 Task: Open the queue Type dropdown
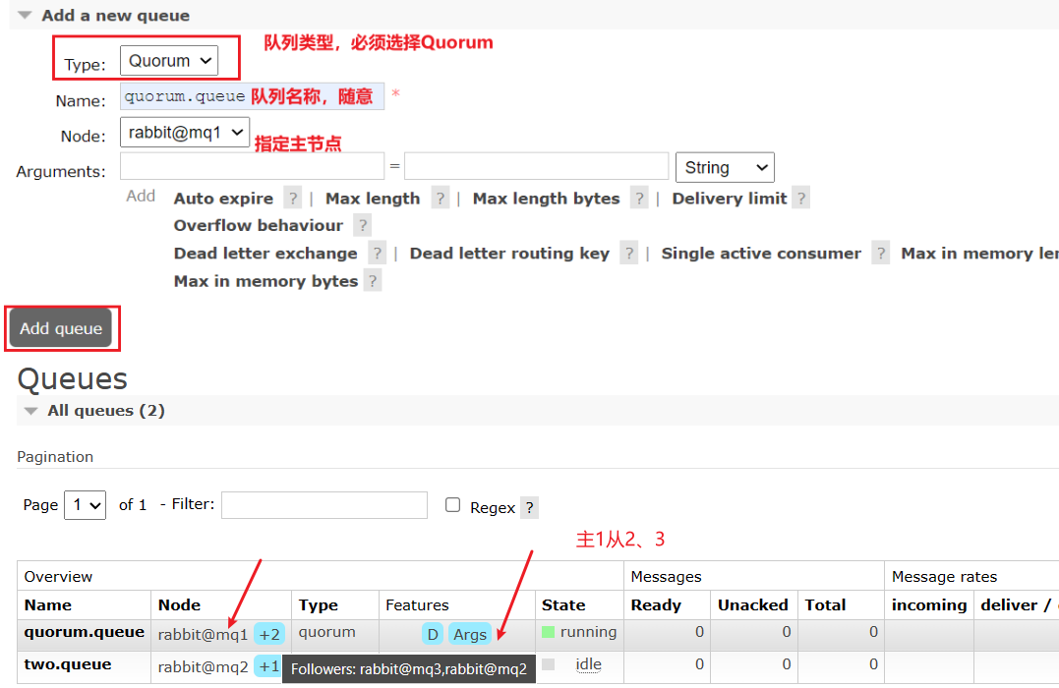click(x=169, y=61)
